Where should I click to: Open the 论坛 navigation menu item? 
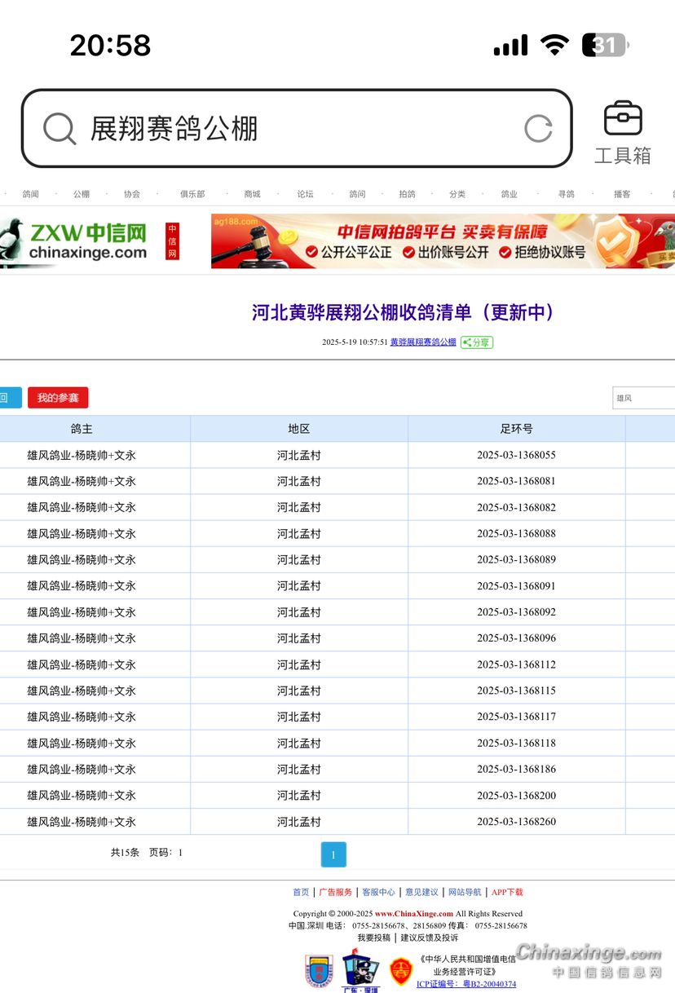click(305, 194)
